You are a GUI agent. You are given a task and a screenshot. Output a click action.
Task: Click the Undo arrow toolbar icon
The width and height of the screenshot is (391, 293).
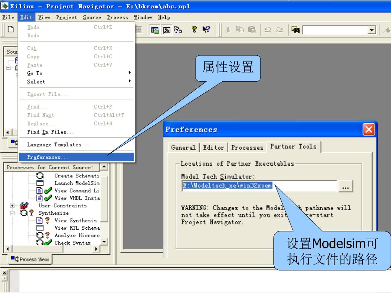[x=268, y=30]
